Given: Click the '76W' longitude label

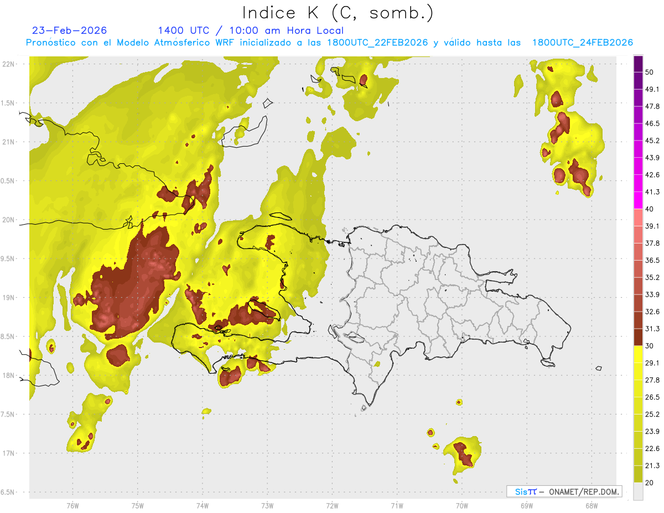Looking at the screenshot, I should click(x=72, y=505).
